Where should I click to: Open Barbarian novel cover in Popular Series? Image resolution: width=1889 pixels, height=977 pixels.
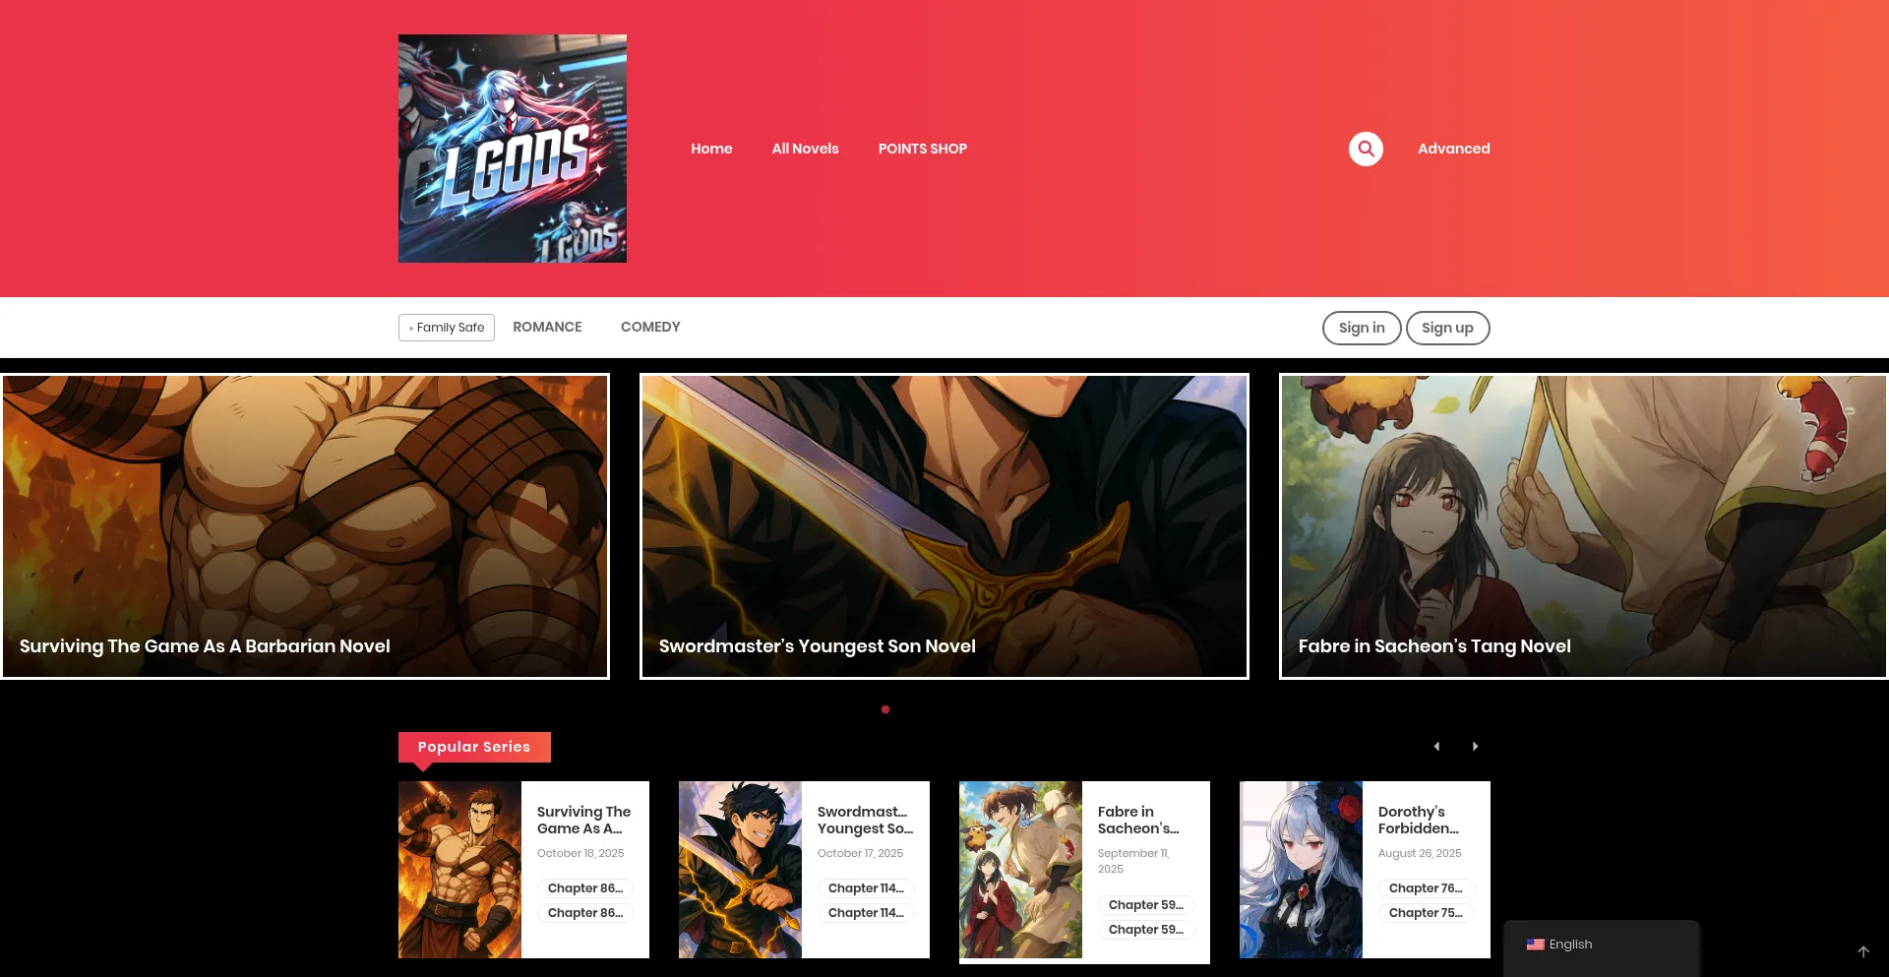(459, 870)
